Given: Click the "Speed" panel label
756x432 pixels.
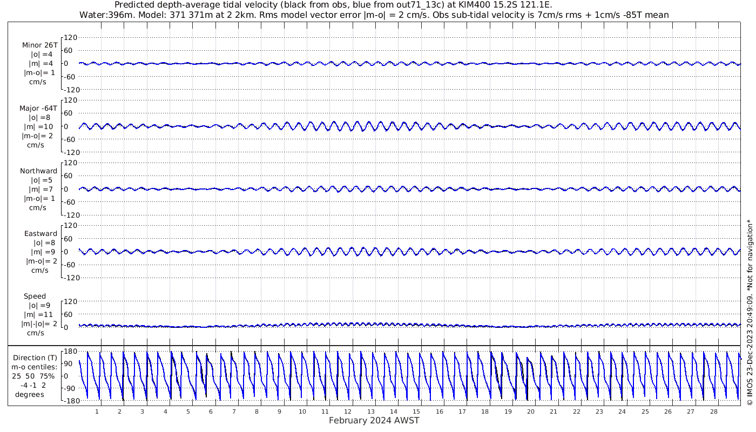Looking at the screenshot, I should click(x=35, y=296).
